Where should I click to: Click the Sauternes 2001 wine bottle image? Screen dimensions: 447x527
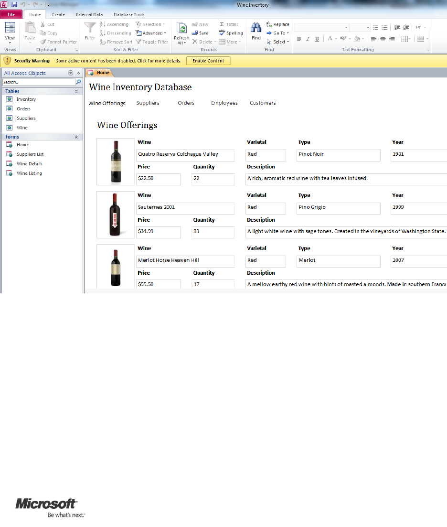(x=116, y=215)
